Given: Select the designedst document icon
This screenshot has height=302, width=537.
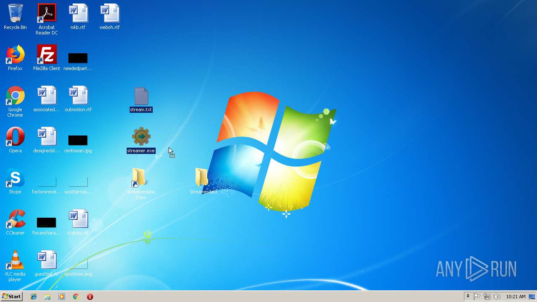Looking at the screenshot, I should (x=47, y=140).
